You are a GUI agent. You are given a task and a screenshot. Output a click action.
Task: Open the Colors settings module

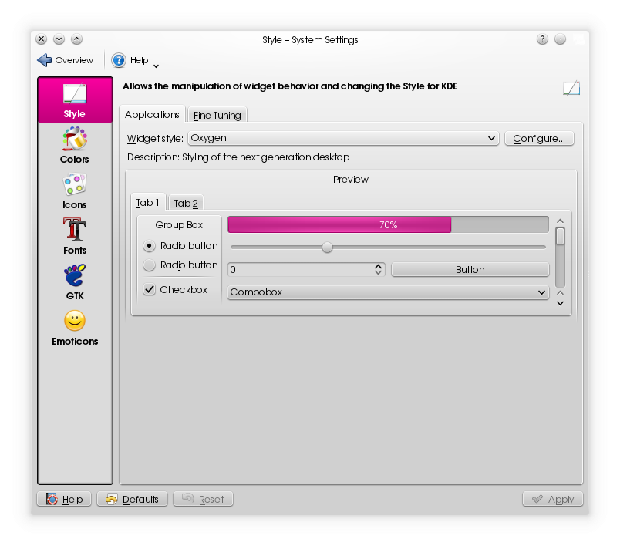pyautogui.click(x=75, y=146)
